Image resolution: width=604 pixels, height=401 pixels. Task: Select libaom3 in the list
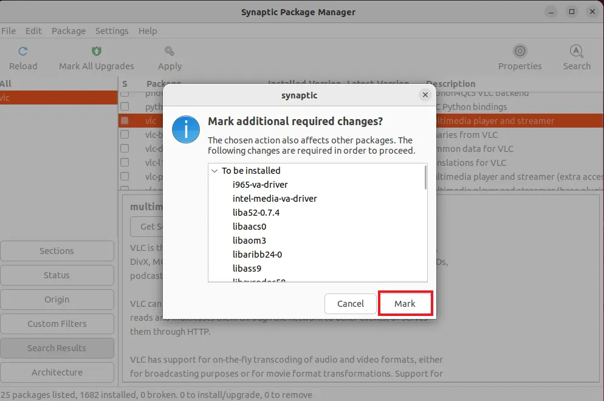pos(249,241)
